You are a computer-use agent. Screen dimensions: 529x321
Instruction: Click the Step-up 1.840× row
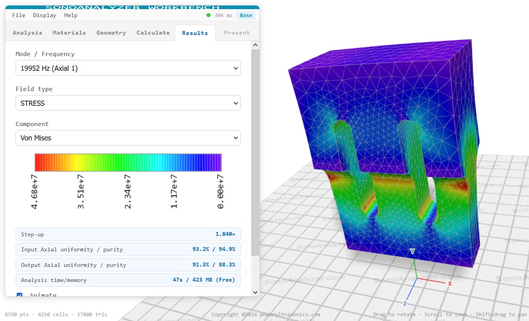128,234
